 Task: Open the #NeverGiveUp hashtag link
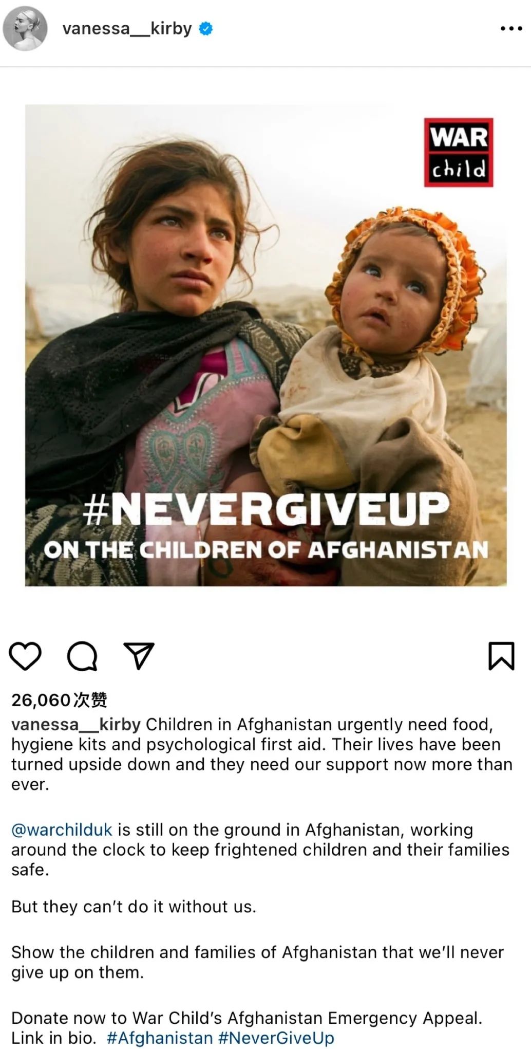coord(276,1038)
